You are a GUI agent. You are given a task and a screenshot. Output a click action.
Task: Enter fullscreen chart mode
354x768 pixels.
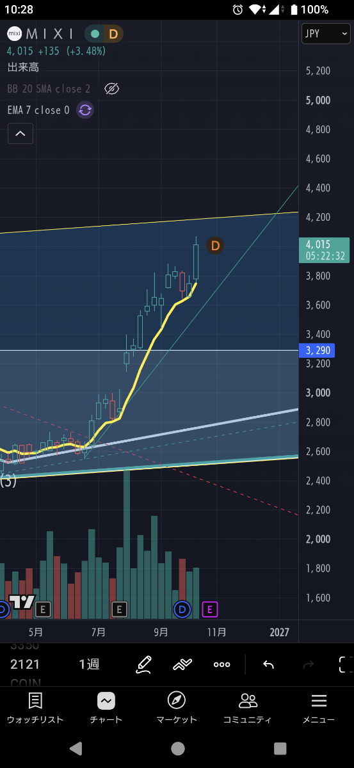[x=346, y=664]
